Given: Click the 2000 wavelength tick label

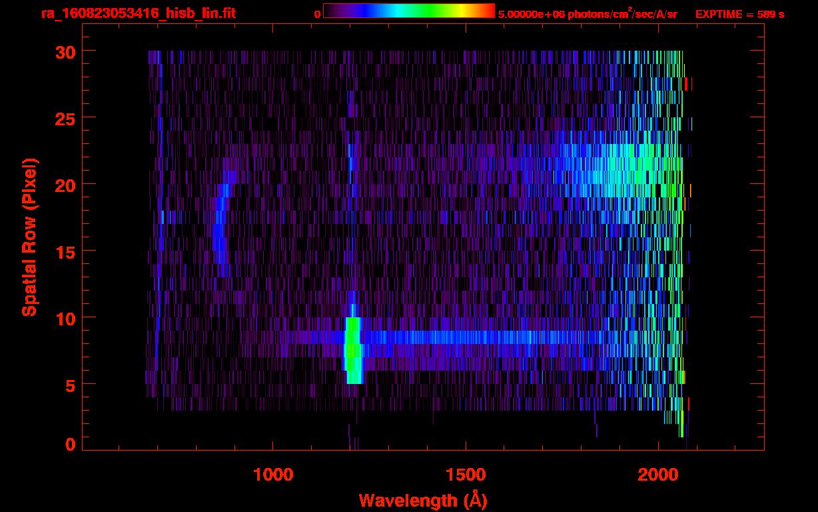Looking at the screenshot, I should coord(659,474).
